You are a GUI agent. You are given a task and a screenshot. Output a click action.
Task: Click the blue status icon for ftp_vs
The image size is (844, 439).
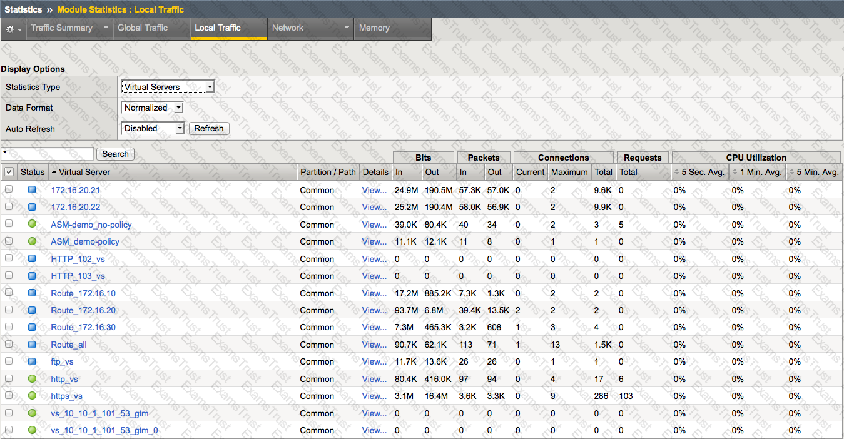(32, 361)
